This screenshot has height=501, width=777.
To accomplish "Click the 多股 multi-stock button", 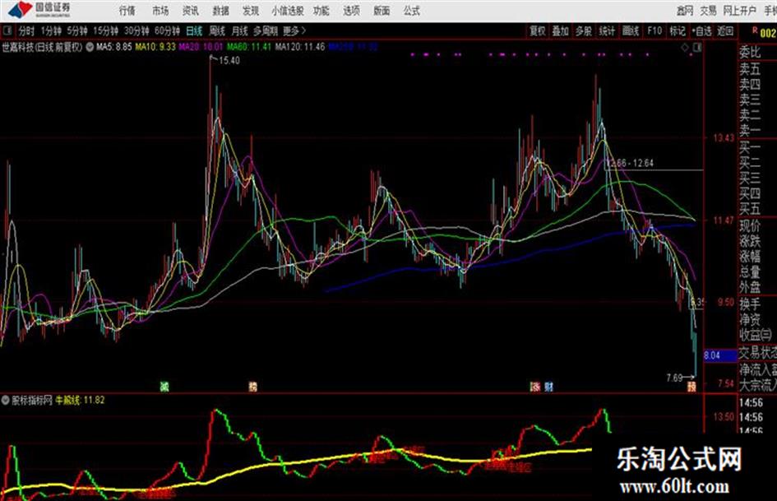I will [584, 30].
